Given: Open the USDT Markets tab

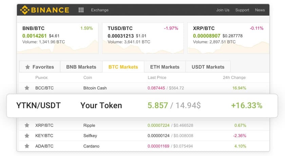Looking at the screenshot, I should pos(208,67).
